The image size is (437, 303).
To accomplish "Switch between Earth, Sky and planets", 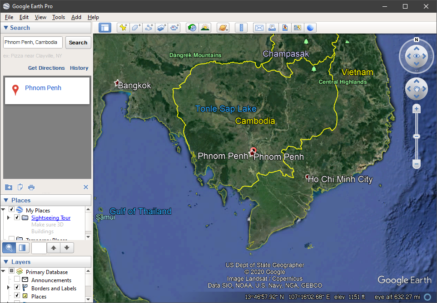I will [x=223, y=28].
